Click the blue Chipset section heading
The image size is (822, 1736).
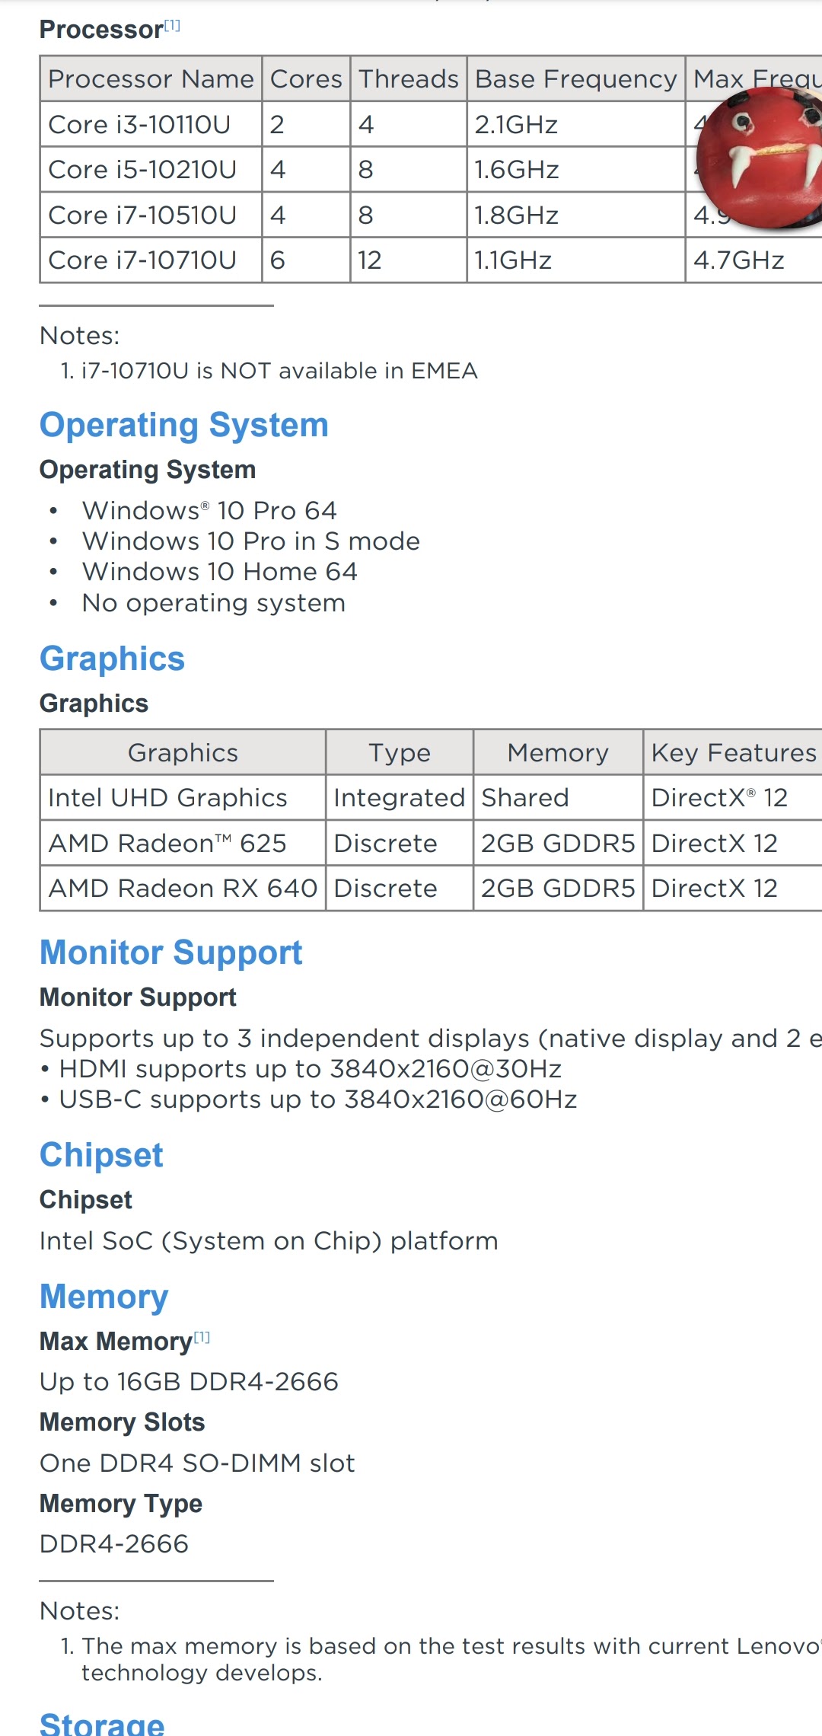(101, 1155)
